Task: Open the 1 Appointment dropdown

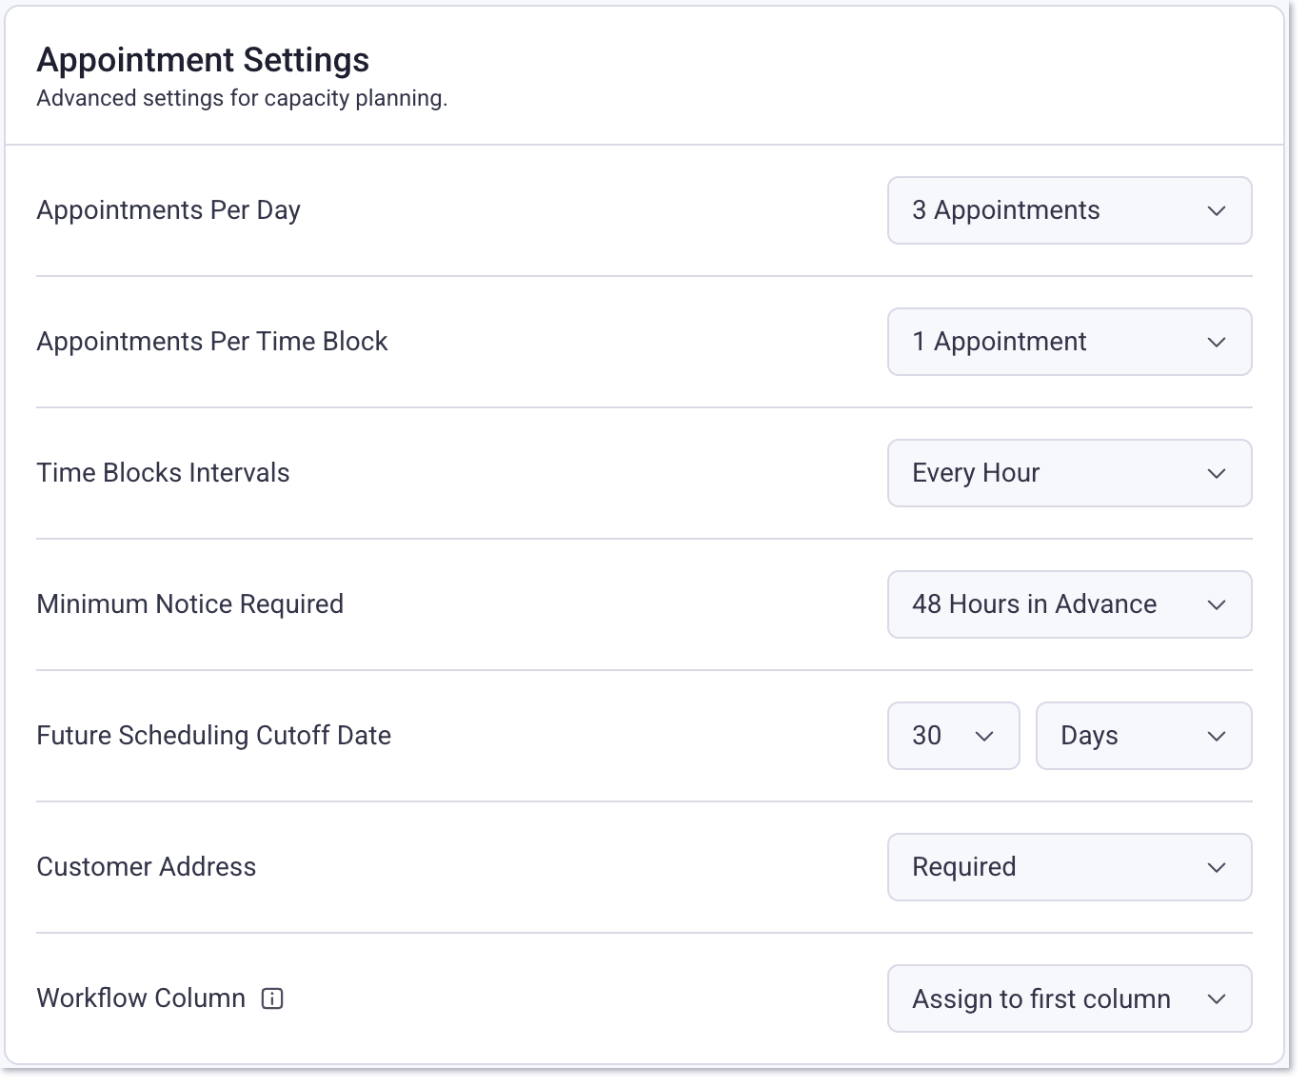Action: click(x=1069, y=342)
